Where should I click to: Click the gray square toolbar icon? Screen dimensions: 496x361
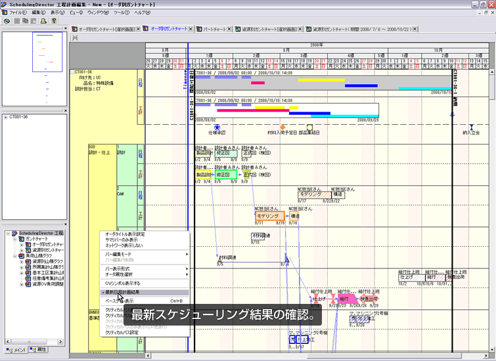[x=17, y=21]
